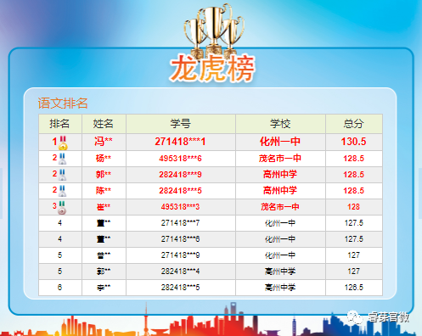Click 282418***5 in the 陈** row
The height and width of the screenshot is (336, 422).
(x=180, y=191)
